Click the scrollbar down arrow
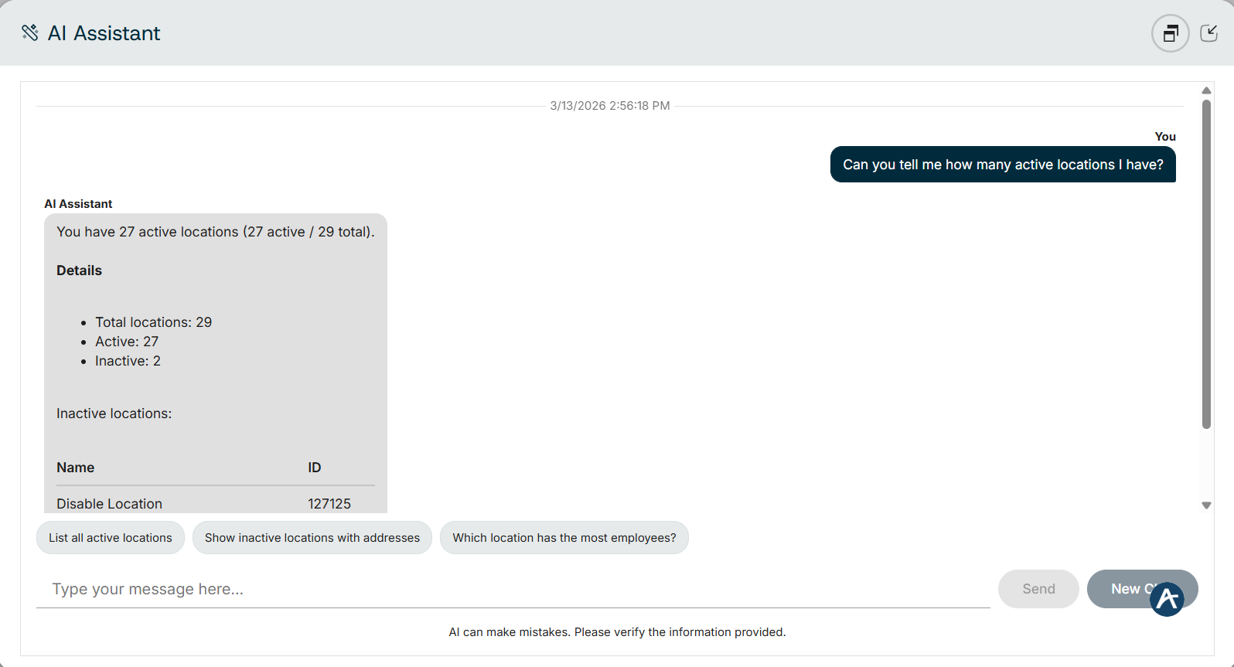1234x667 pixels. (1206, 505)
